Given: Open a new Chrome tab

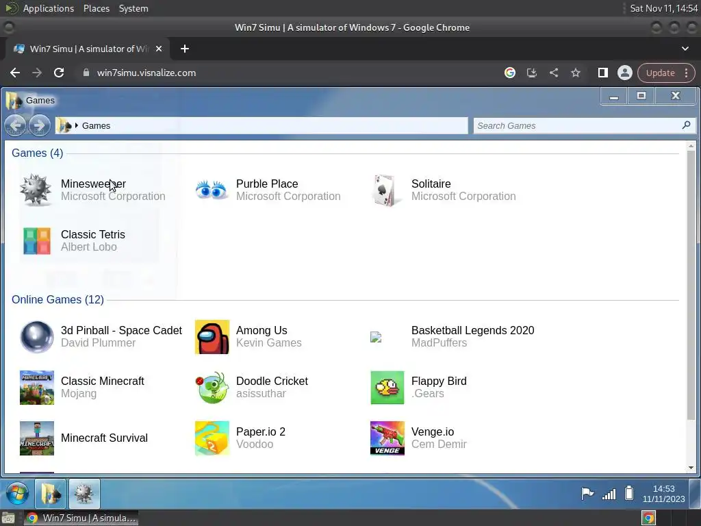Looking at the screenshot, I should (x=185, y=49).
